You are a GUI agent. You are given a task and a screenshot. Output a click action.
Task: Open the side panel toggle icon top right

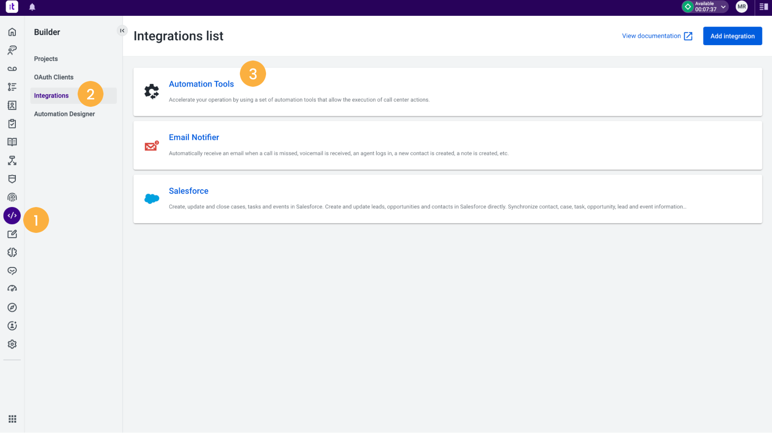764,7
